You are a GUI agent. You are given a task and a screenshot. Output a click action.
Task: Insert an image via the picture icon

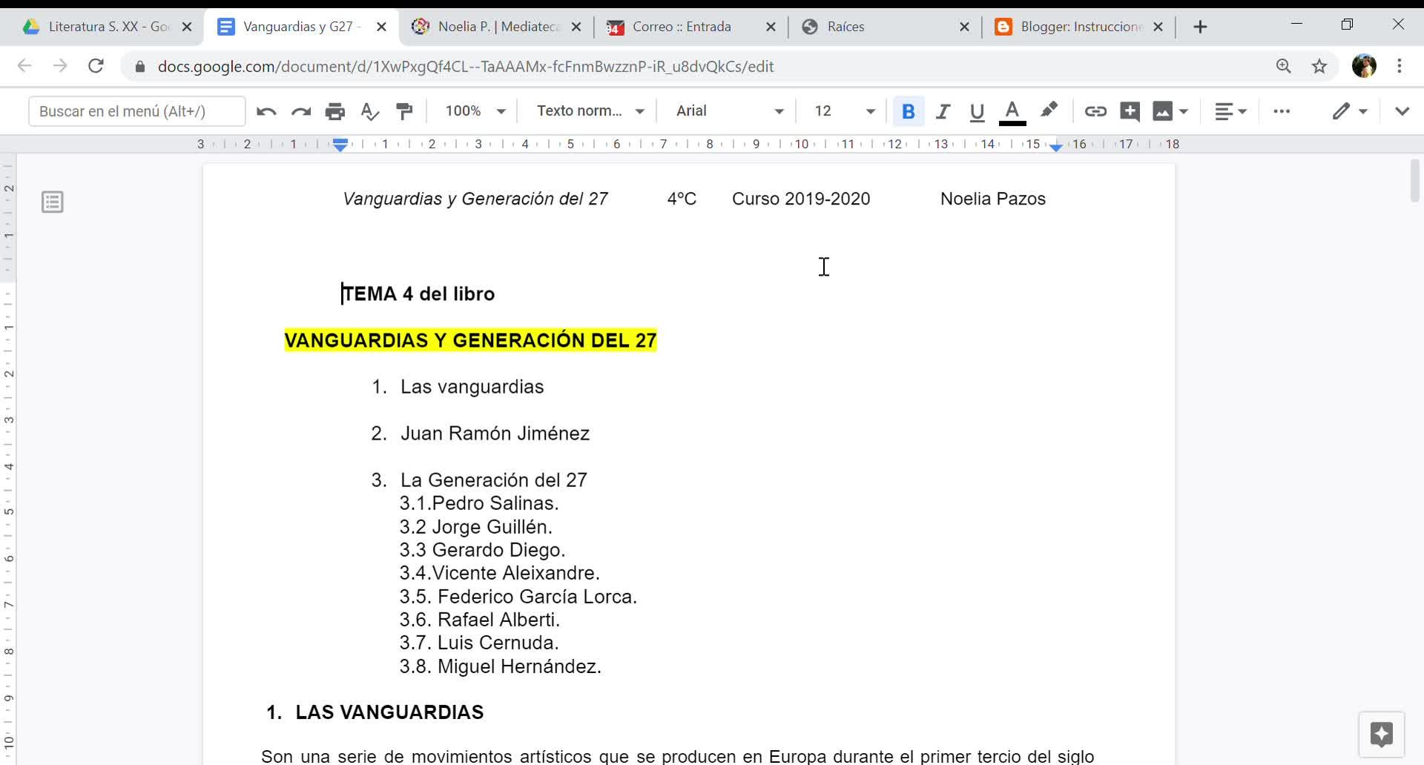(x=1170, y=111)
